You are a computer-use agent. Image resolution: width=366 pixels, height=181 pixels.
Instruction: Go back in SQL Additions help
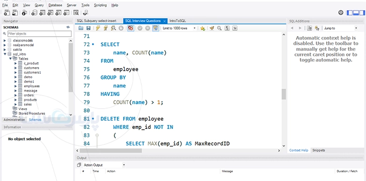click(x=292, y=28)
